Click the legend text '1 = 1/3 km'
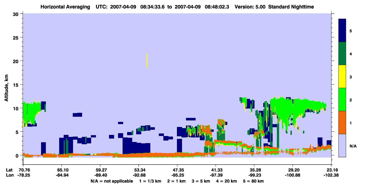Image resolution: width=368 pixels, height=189 pixels. (150, 181)
